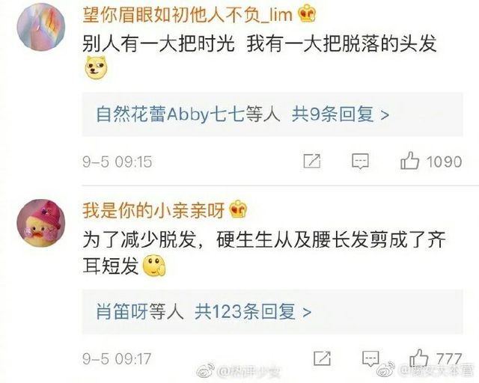Open username 望你眉眼如初他人不负_lim
The image size is (479, 383).
coord(188,14)
